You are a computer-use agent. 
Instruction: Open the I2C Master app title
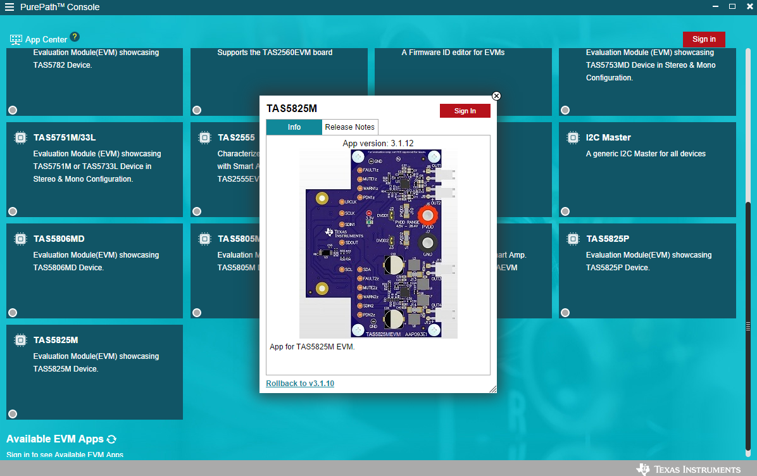click(x=608, y=137)
